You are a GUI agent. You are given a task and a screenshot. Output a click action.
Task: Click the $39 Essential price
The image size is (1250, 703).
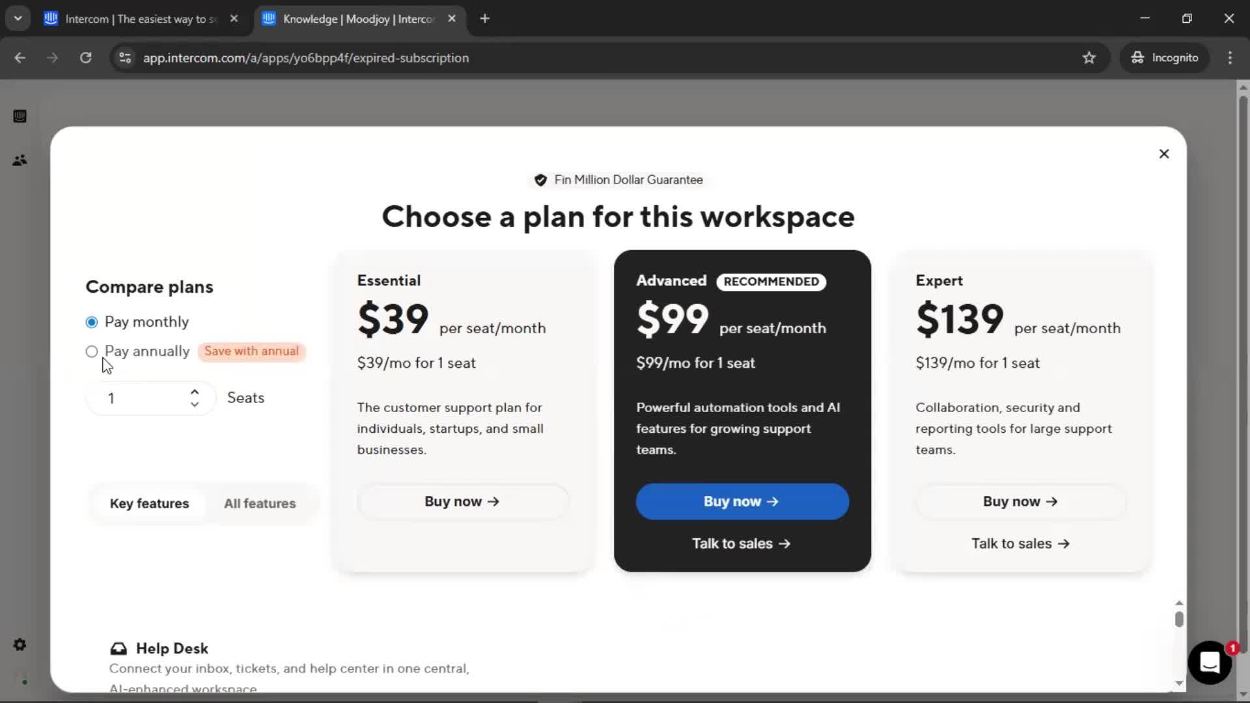[x=393, y=319]
